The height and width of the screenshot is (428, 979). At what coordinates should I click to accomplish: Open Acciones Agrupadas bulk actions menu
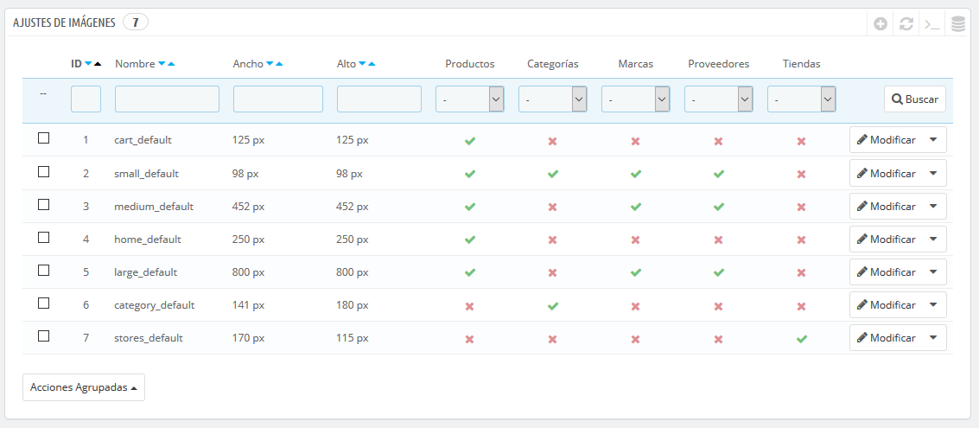pyautogui.click(x=84, y=387)
